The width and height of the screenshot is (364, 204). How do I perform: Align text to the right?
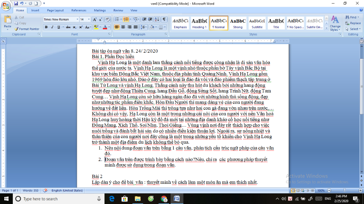tap(129, 27)
